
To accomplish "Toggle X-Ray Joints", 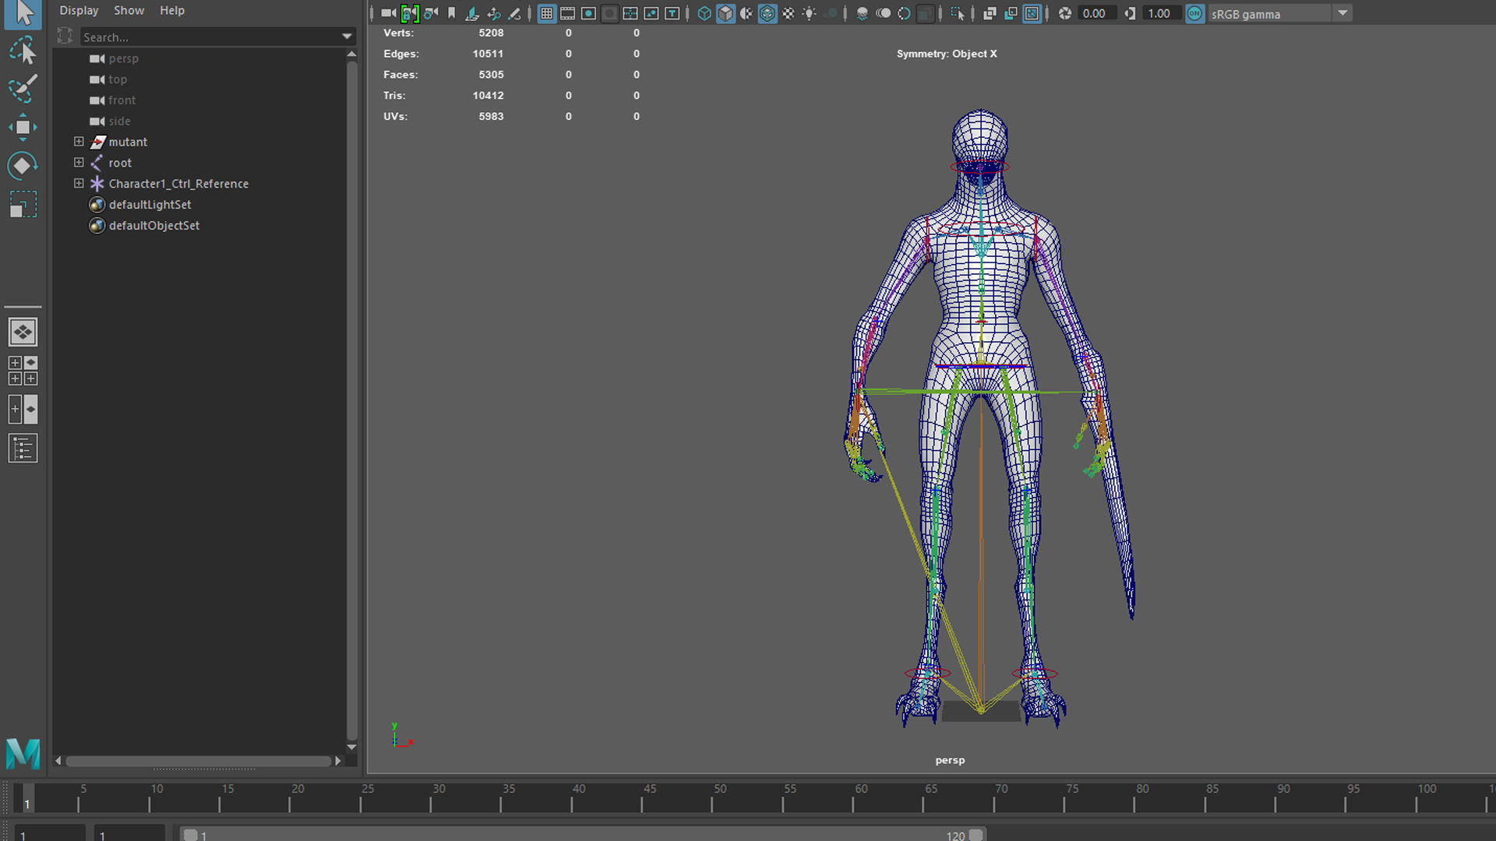I will 1032,13.
